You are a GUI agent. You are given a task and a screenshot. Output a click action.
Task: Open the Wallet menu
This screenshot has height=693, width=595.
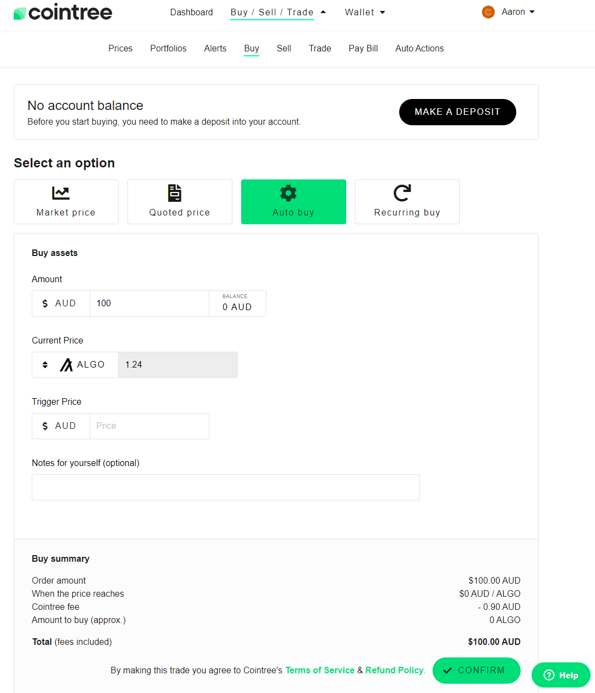(359, 12)
